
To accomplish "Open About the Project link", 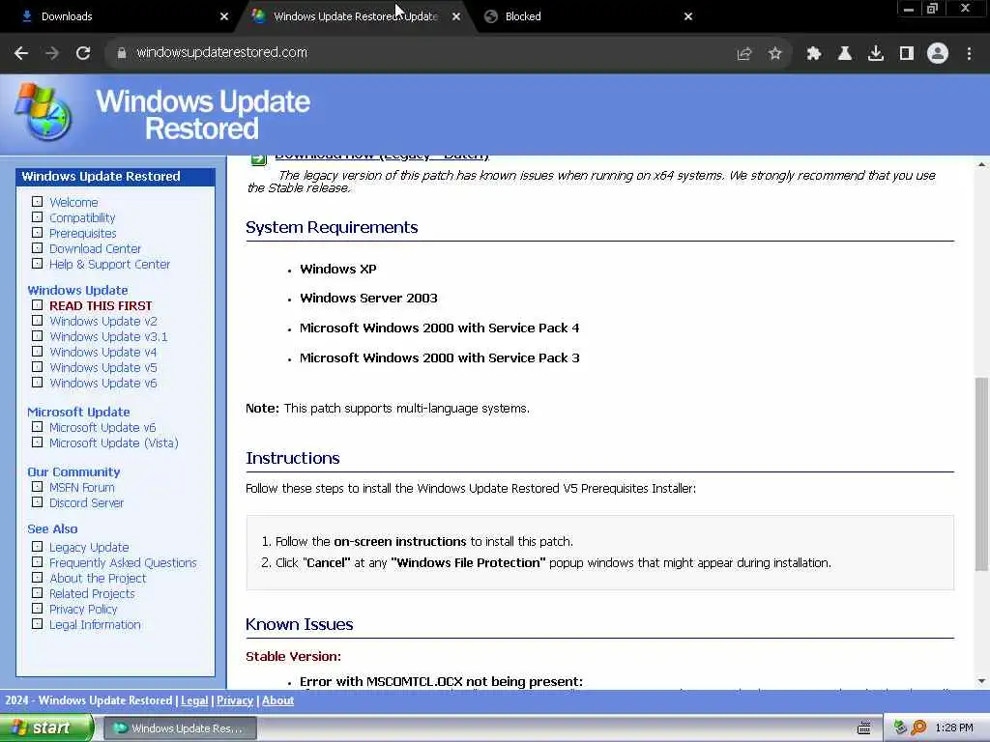I will pos(98,579).
